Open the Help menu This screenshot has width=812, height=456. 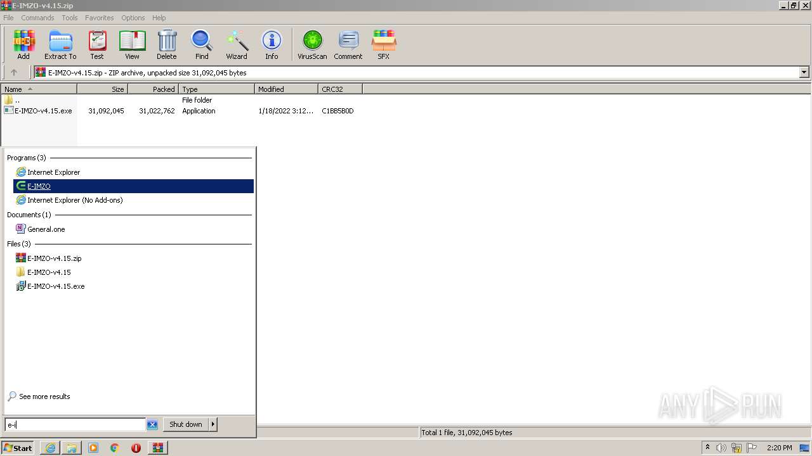tap(159, 18)
